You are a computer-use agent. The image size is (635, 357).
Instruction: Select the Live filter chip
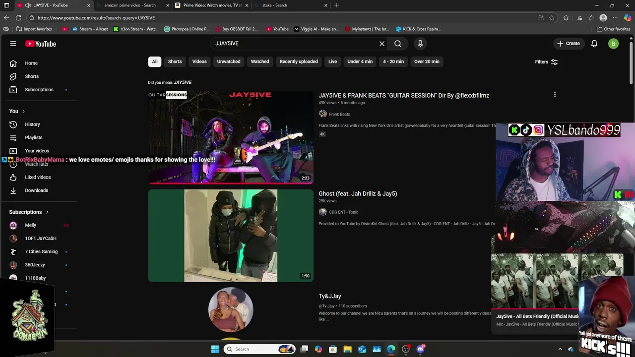coord(332,61)
